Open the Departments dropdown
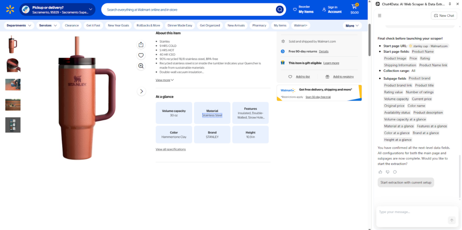462x230 pixels. click(x=19, y=25)
